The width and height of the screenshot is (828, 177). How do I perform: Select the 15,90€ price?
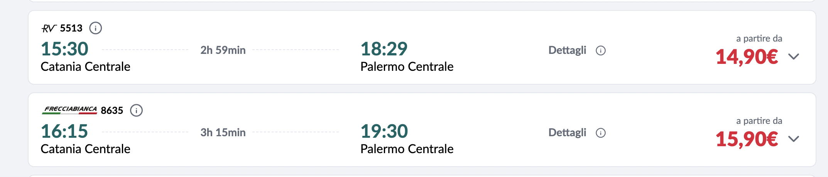(747, 139)
